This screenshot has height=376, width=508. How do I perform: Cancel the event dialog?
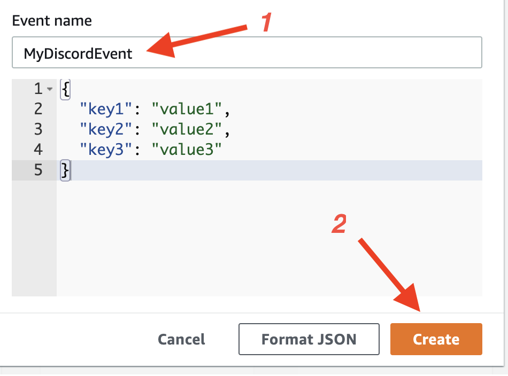[x=181, y=339]
